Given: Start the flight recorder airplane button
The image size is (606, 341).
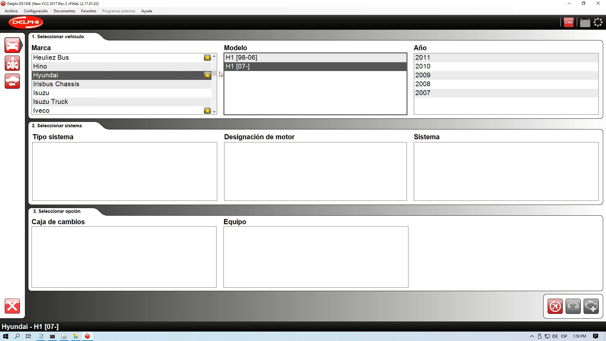Looking at the screenshot, I should pyautogui.click(x=555, y=306).
